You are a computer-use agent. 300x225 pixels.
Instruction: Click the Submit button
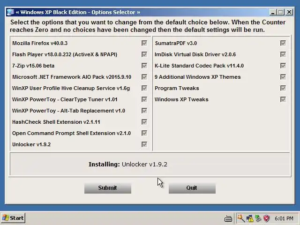pos(108,188)
